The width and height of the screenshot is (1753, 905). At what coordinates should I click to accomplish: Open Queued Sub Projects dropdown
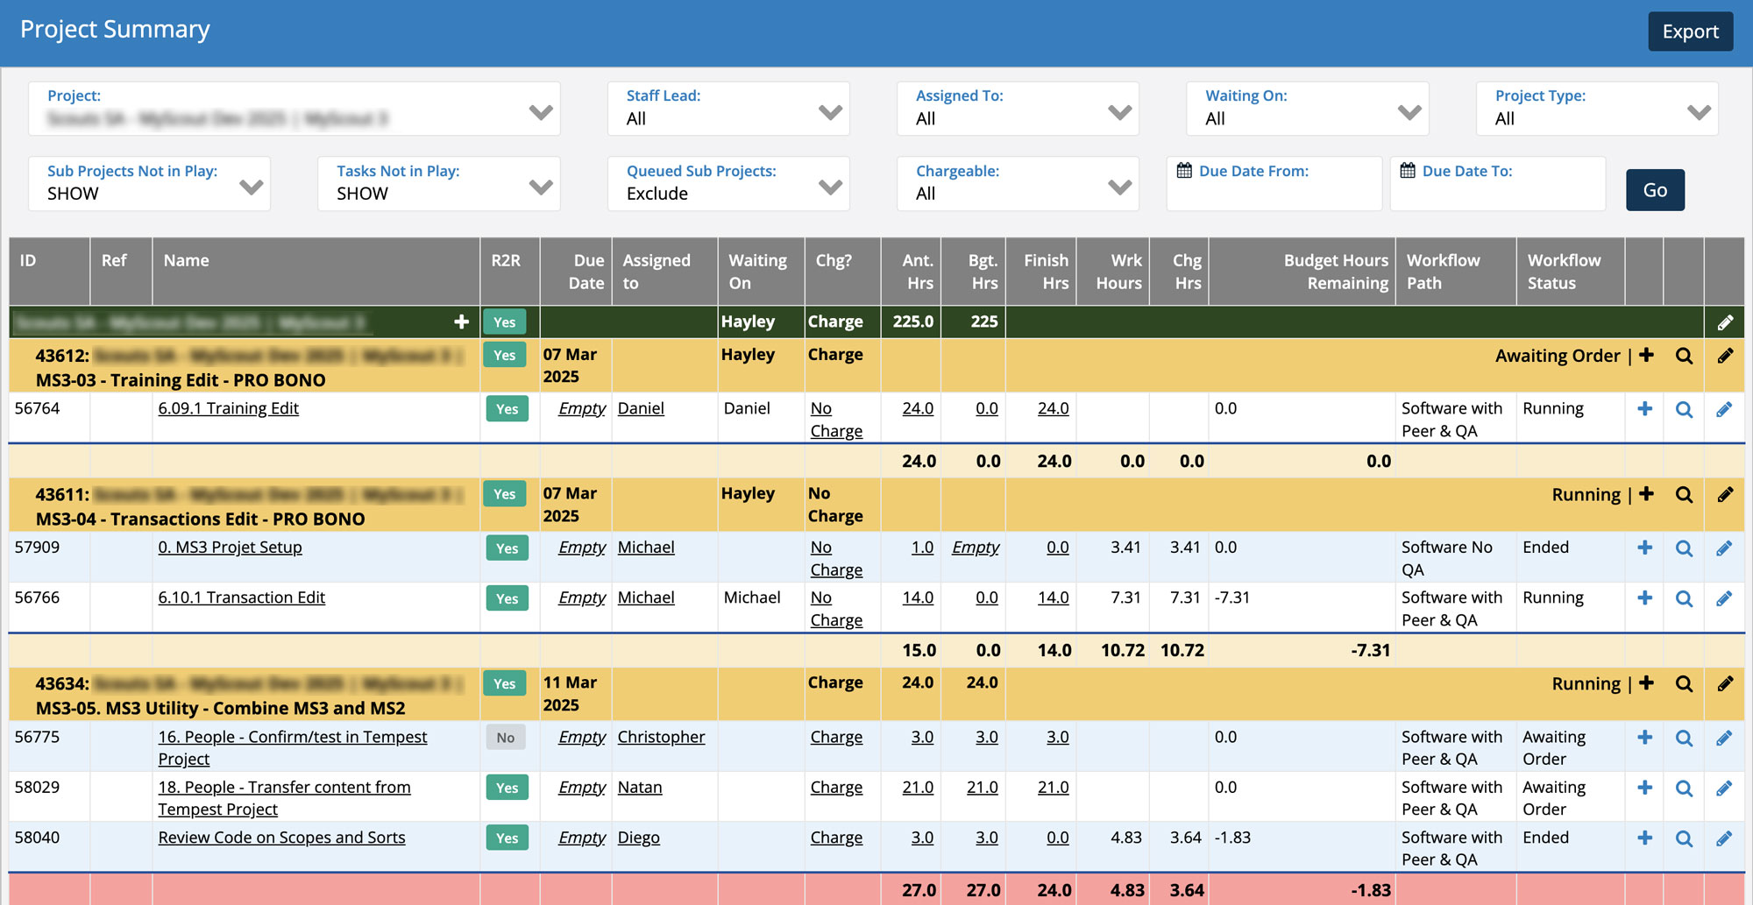(728, 184)
